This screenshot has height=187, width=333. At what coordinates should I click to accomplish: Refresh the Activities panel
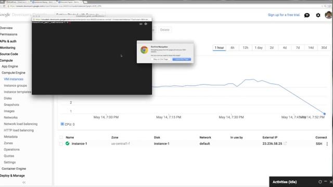click(320, 182)
